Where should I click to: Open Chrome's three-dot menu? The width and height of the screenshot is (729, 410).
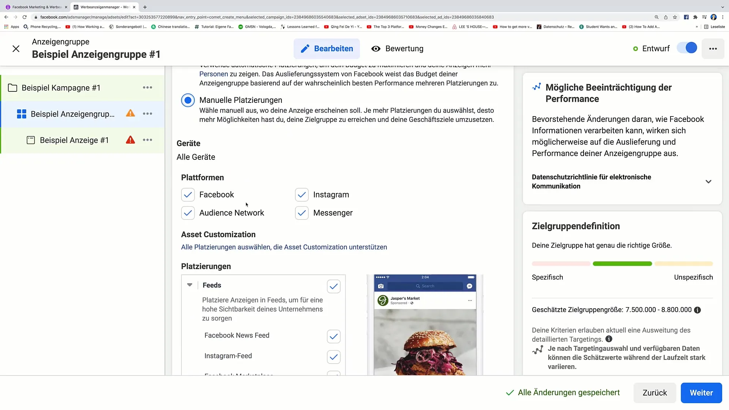[723, 17]
